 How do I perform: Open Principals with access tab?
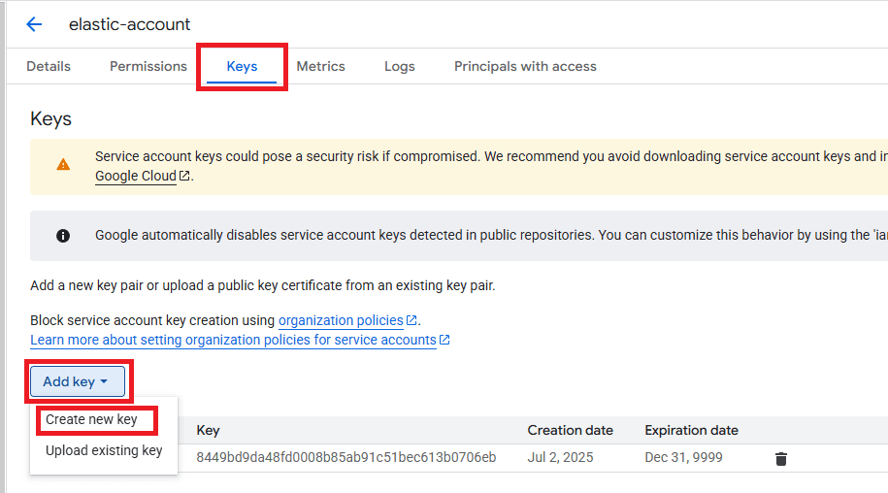coord(525,66)
